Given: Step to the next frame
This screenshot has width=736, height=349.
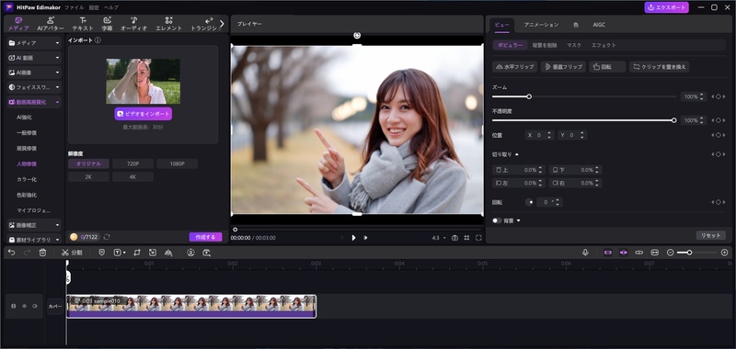Looking at the screenshot, I should pyautogui.click(x=365, y=238).
